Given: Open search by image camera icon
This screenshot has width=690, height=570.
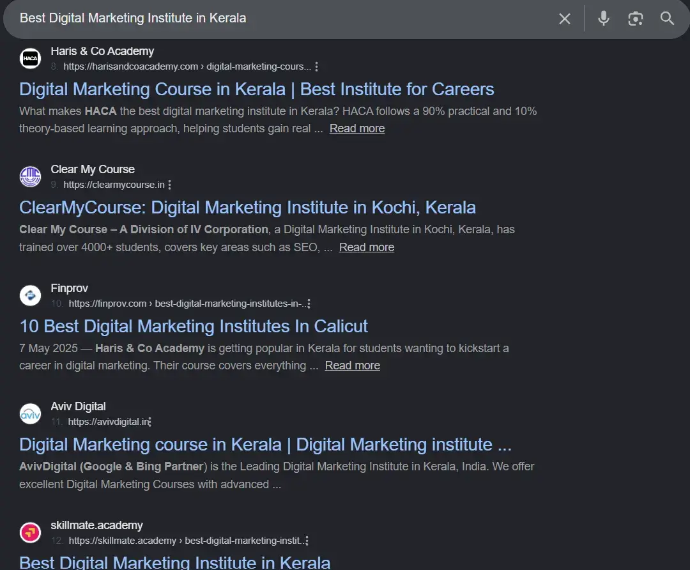Looking at the screenshot, I should pyautogui.click(x=636, y=19).
